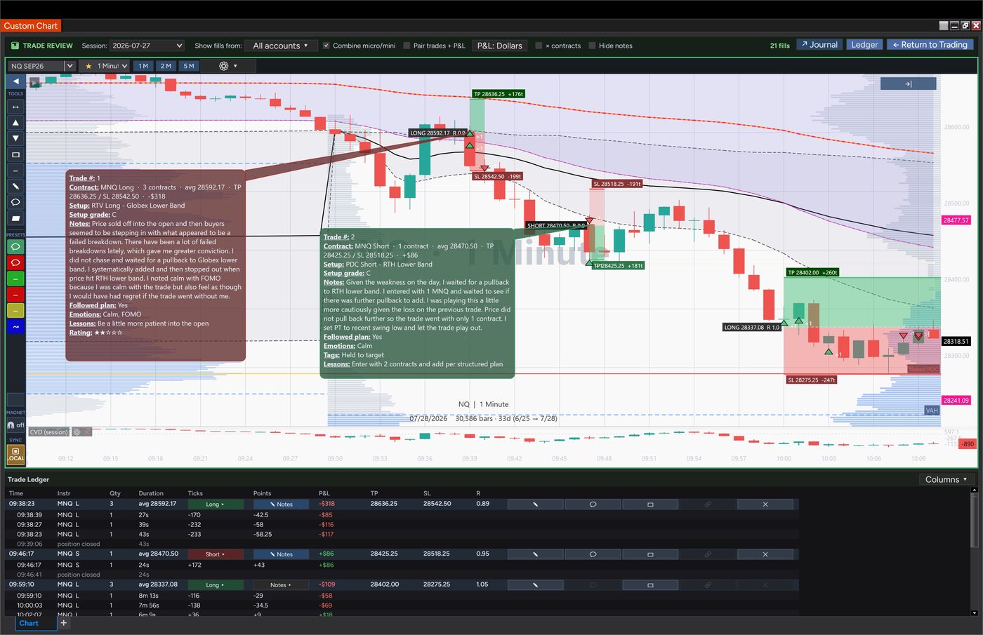Viewport: 983px width, 635px height.
Task: Open the Columns dropdown in Trade Ledger
Action: [946, 479]
